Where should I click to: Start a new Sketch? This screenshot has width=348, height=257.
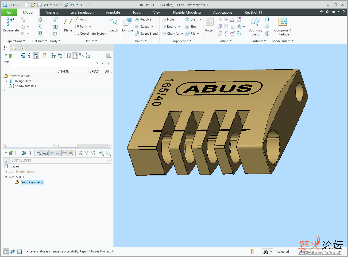pos(113,25)
